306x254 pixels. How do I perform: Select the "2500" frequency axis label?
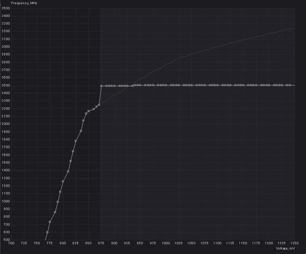tap(6, 85)
